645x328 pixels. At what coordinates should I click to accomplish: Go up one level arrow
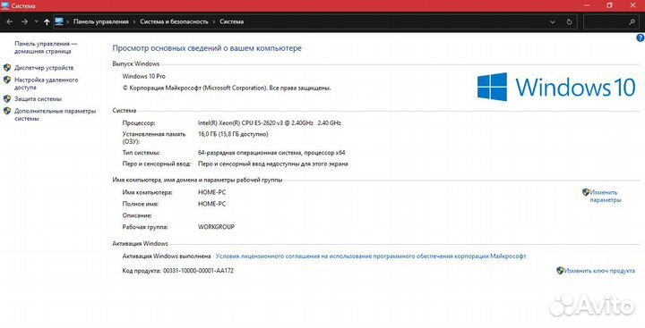click(47, 21)
